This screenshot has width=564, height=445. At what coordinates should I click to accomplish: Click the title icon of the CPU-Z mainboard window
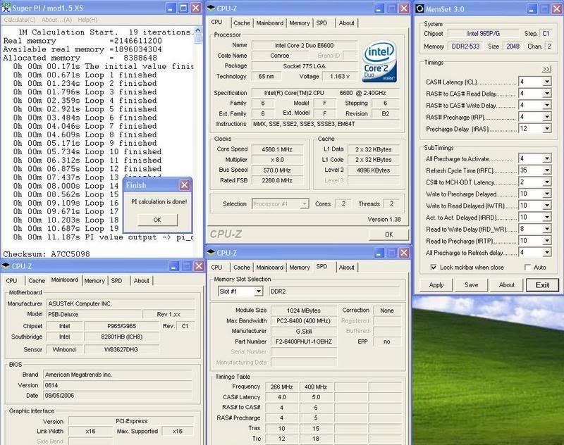pyautogui.click(x=6, y=265)
